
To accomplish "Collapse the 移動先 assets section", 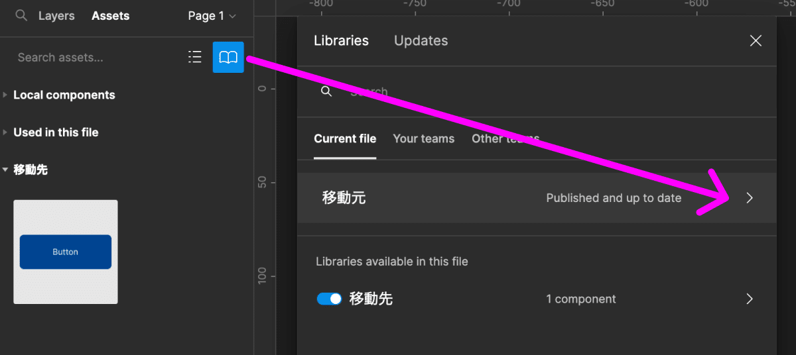I will [x=5, y=170].
